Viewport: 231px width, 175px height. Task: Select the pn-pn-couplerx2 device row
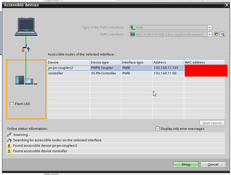click(116, 68)
